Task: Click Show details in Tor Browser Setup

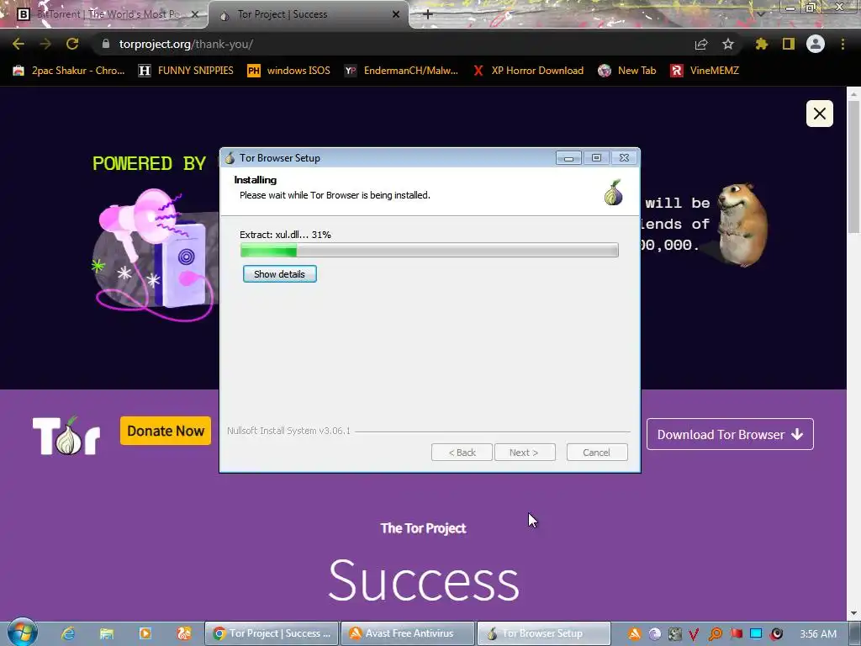Action: [x=279, y=274]
